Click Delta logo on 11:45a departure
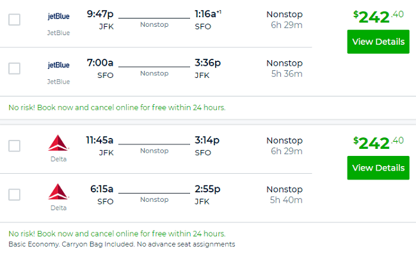Viewport: 416px width, 253px height. point(59,143)
